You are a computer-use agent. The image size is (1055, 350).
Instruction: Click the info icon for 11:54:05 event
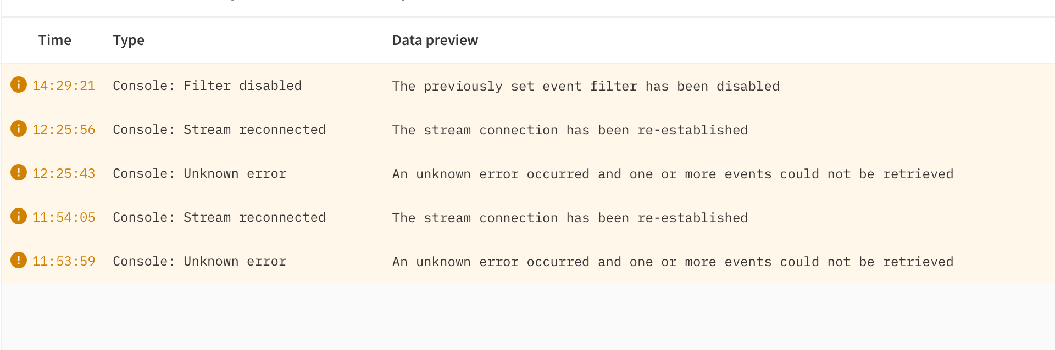point(19,216)
